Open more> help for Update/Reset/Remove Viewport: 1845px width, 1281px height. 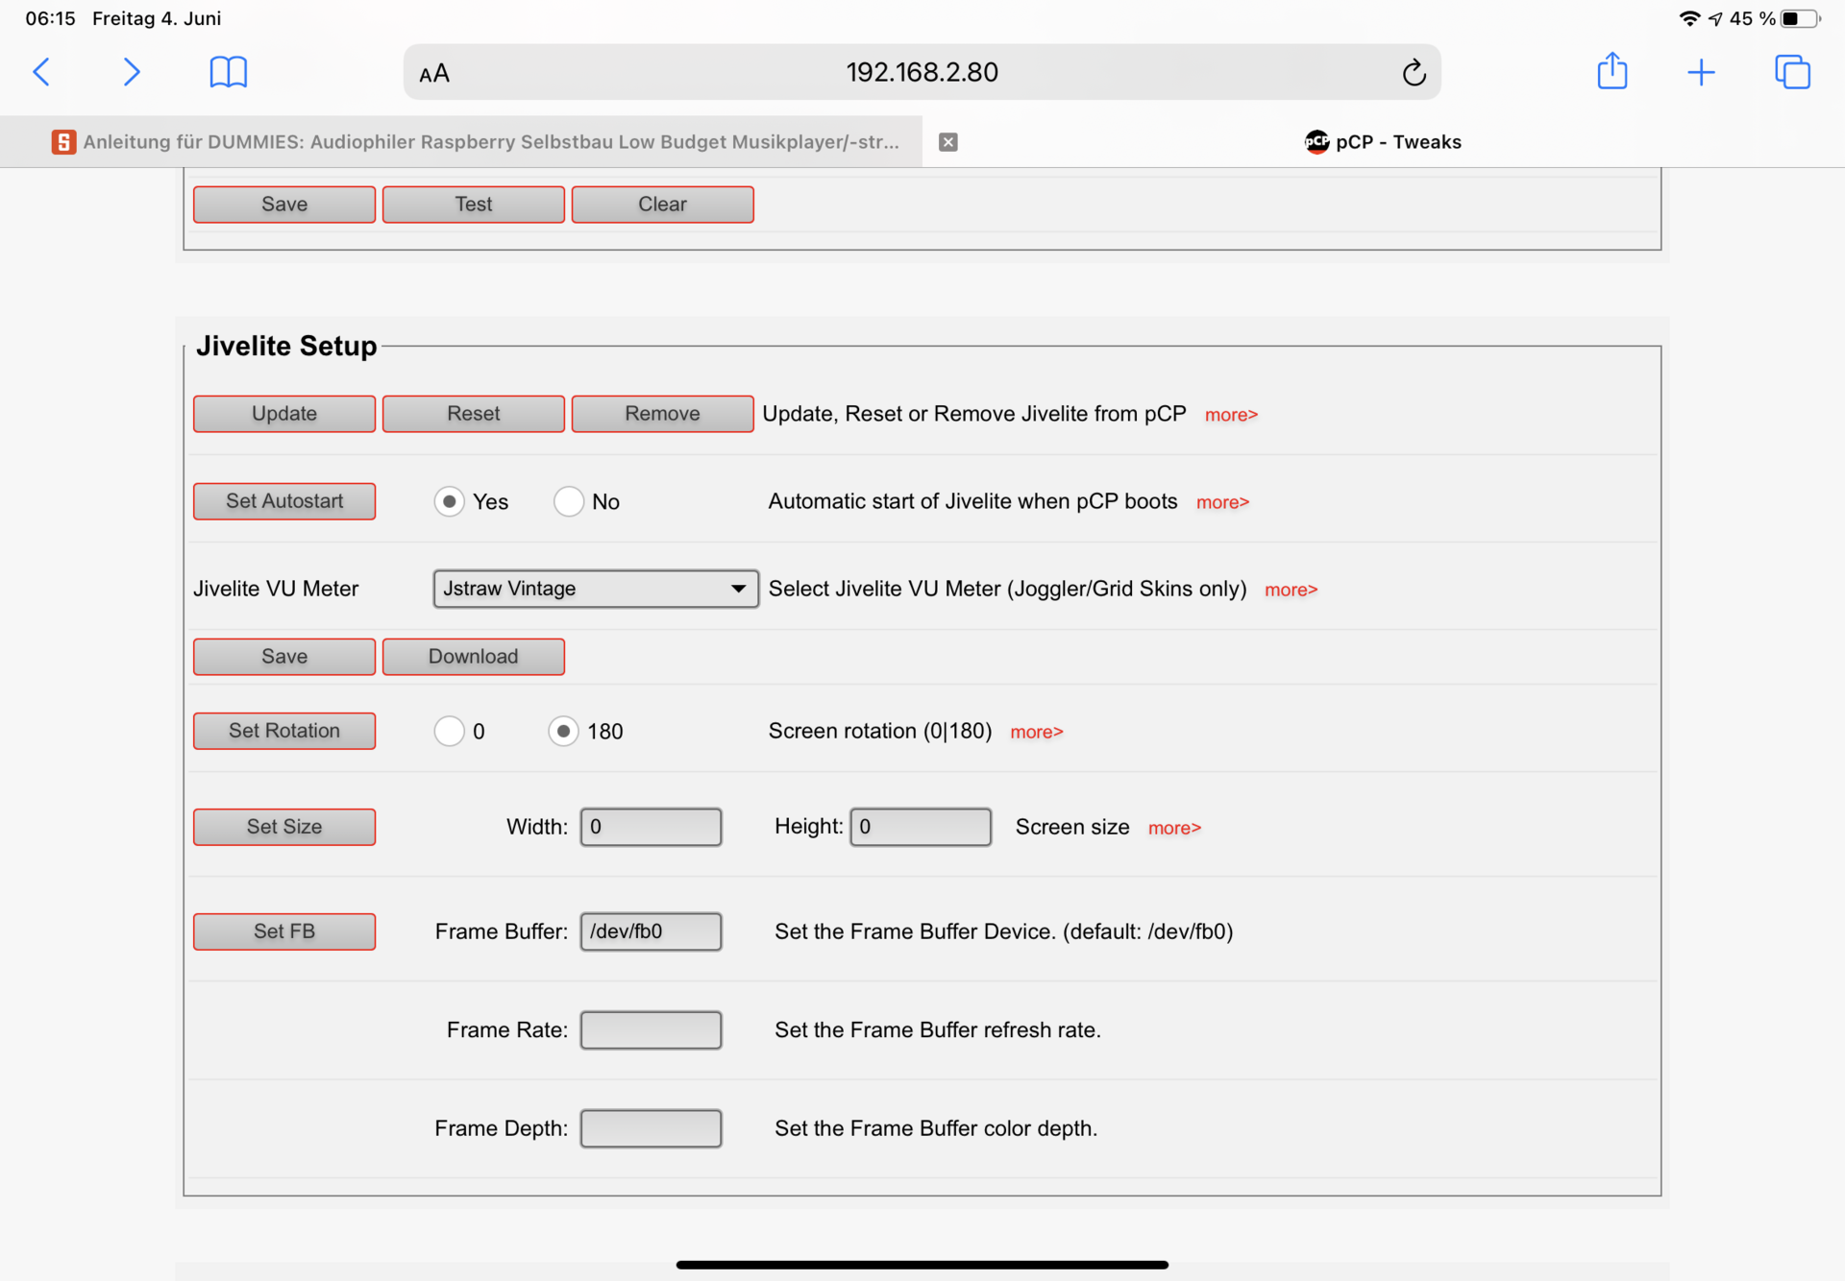click(1231, 415)
